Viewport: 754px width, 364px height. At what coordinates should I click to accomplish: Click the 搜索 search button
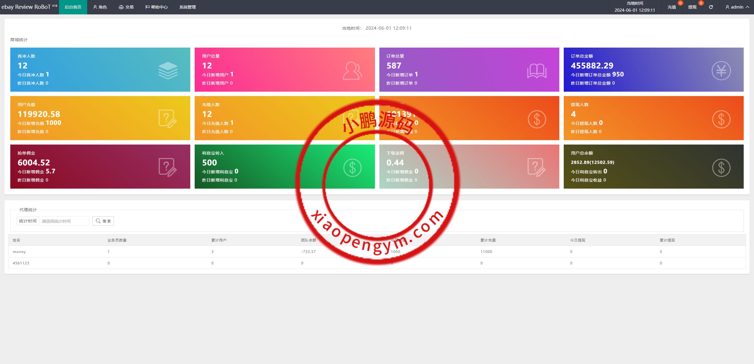103,221
